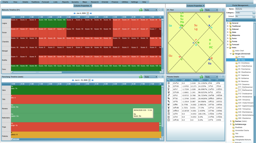Open the Help menu
Viewport: 256px width, 143px height.
(144, 2)
